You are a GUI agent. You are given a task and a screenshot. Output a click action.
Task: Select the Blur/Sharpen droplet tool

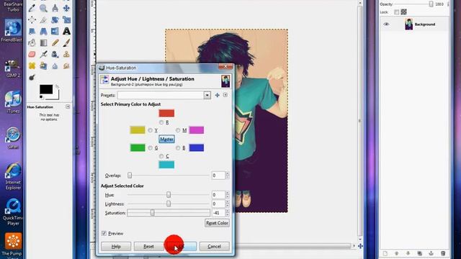[x=55, y=65]
